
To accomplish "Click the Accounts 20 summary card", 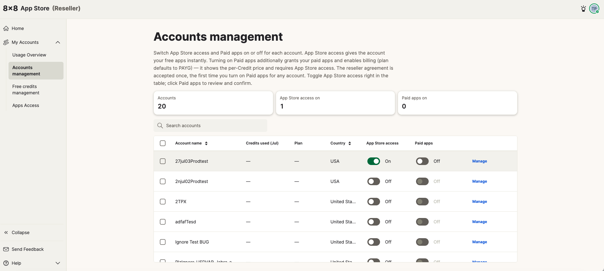I will click(x=213, y=103).
